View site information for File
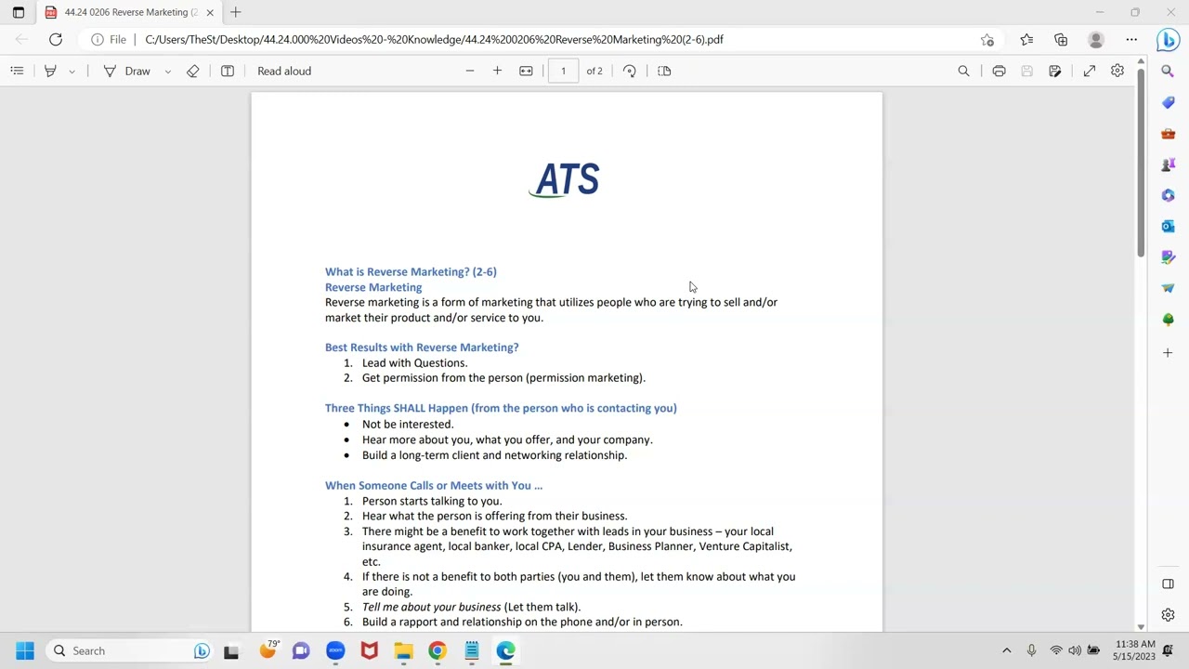The width and height of the screenshot is (1189, 669). click(x=109, y=39)
